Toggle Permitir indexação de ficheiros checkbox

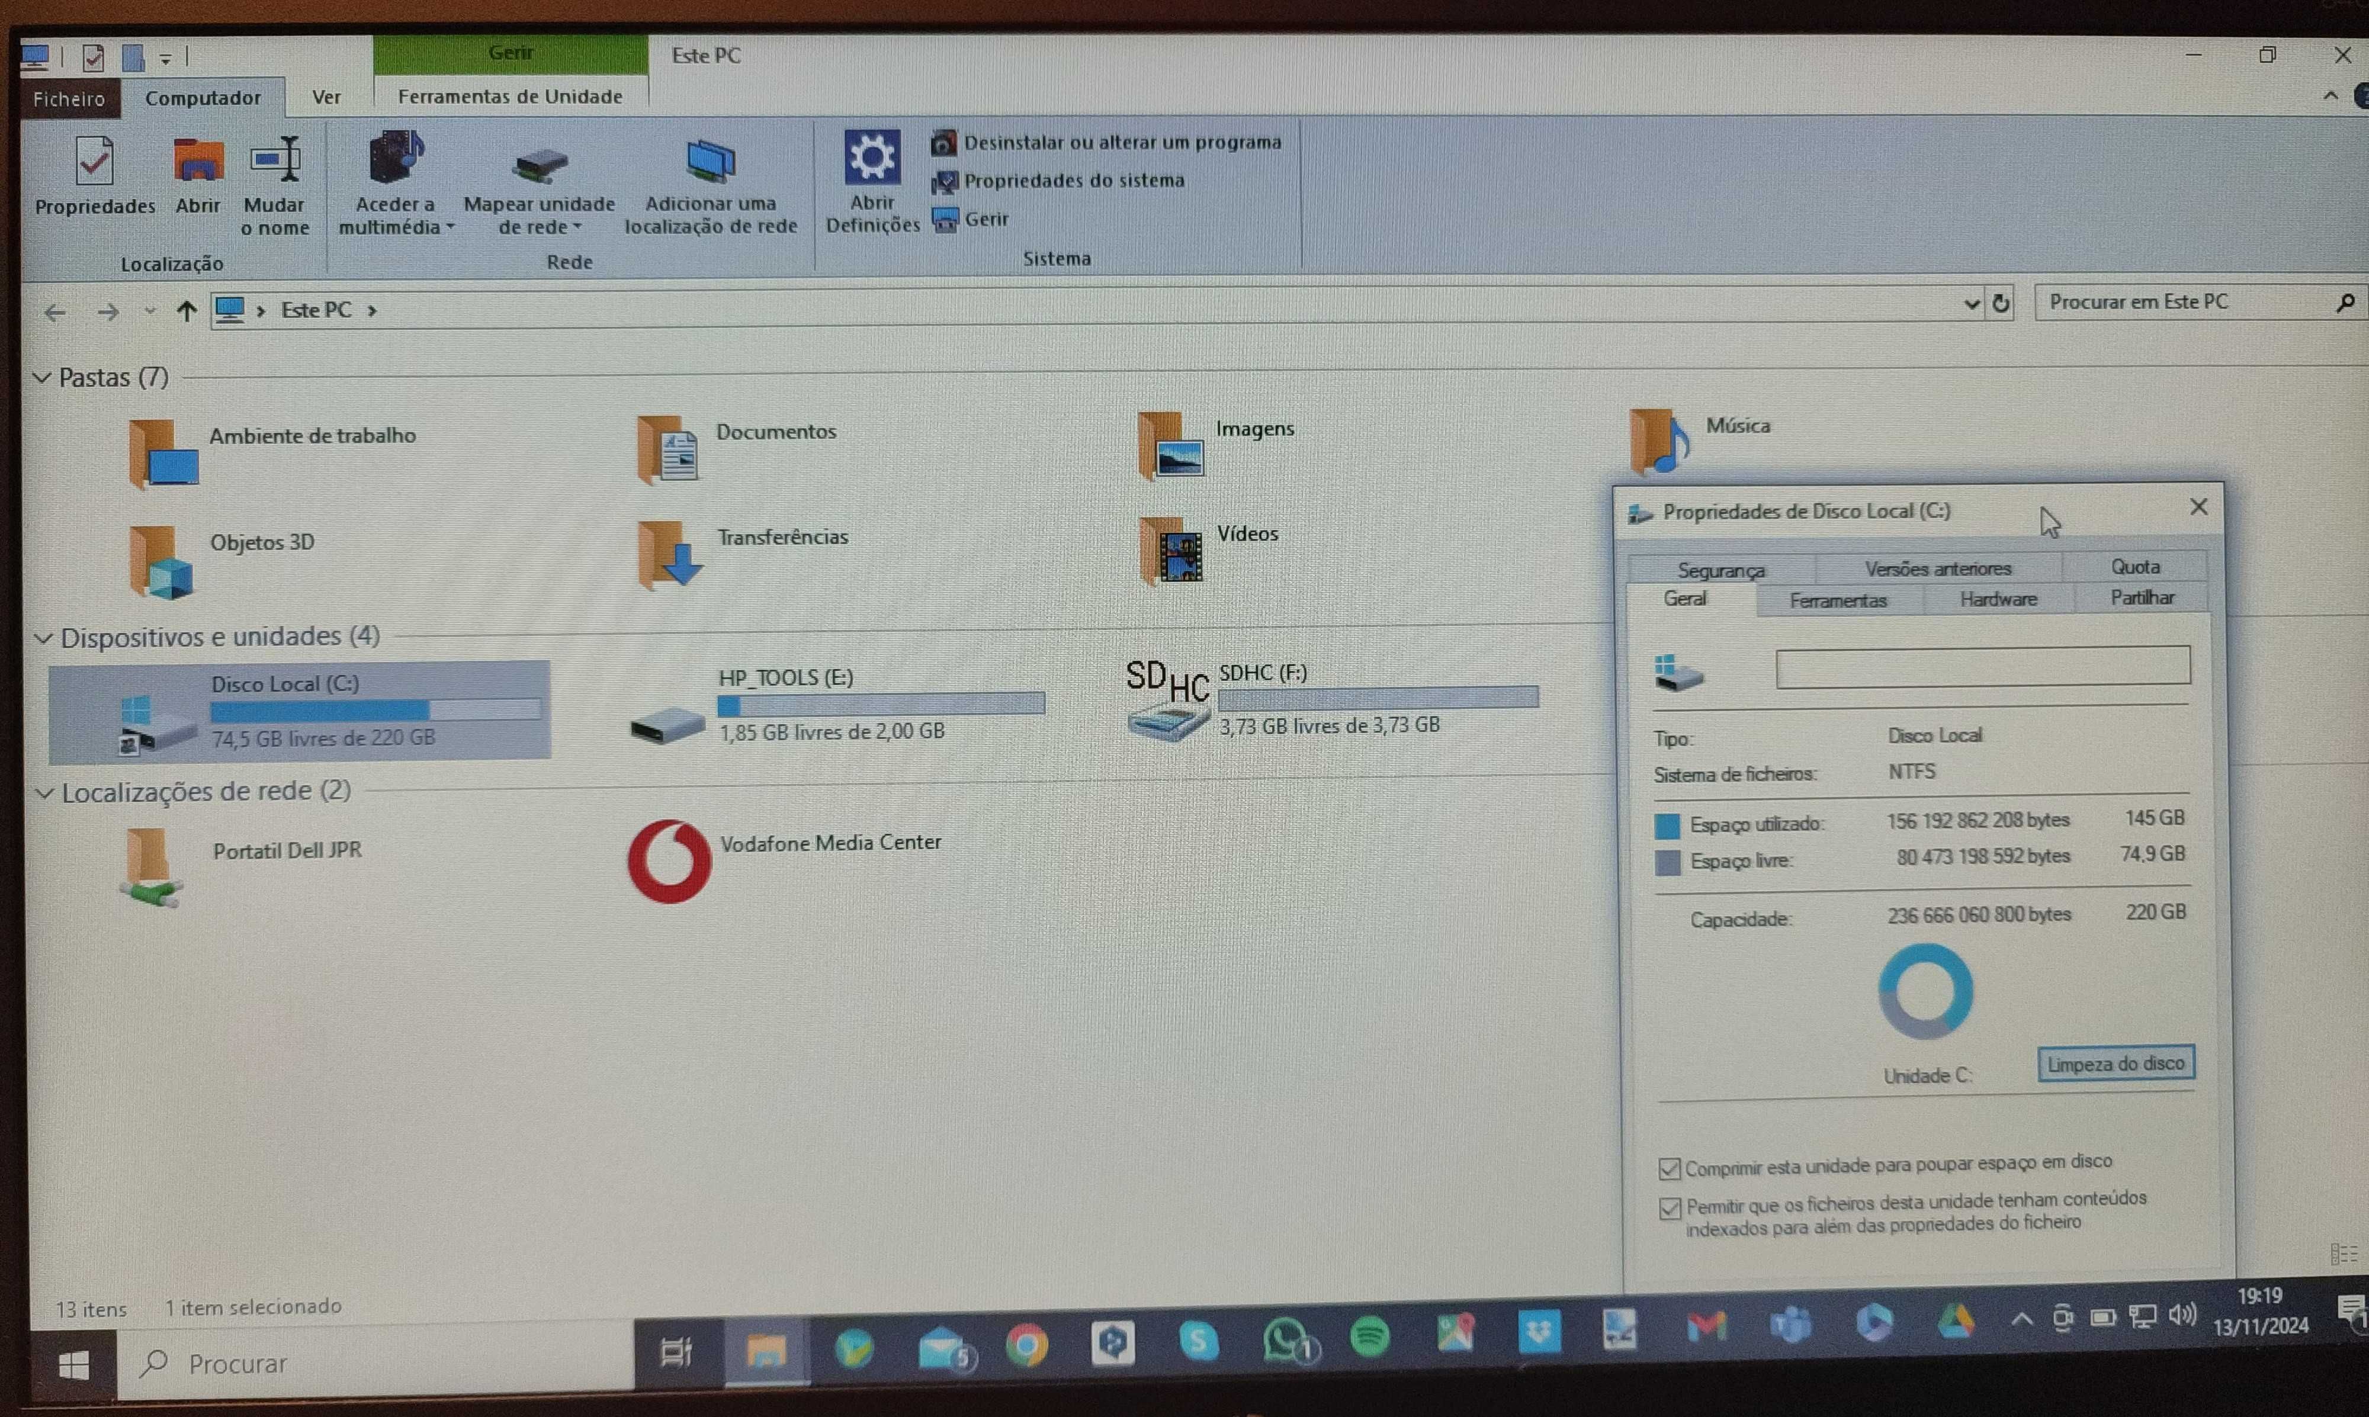[x=1670, y=1209]
